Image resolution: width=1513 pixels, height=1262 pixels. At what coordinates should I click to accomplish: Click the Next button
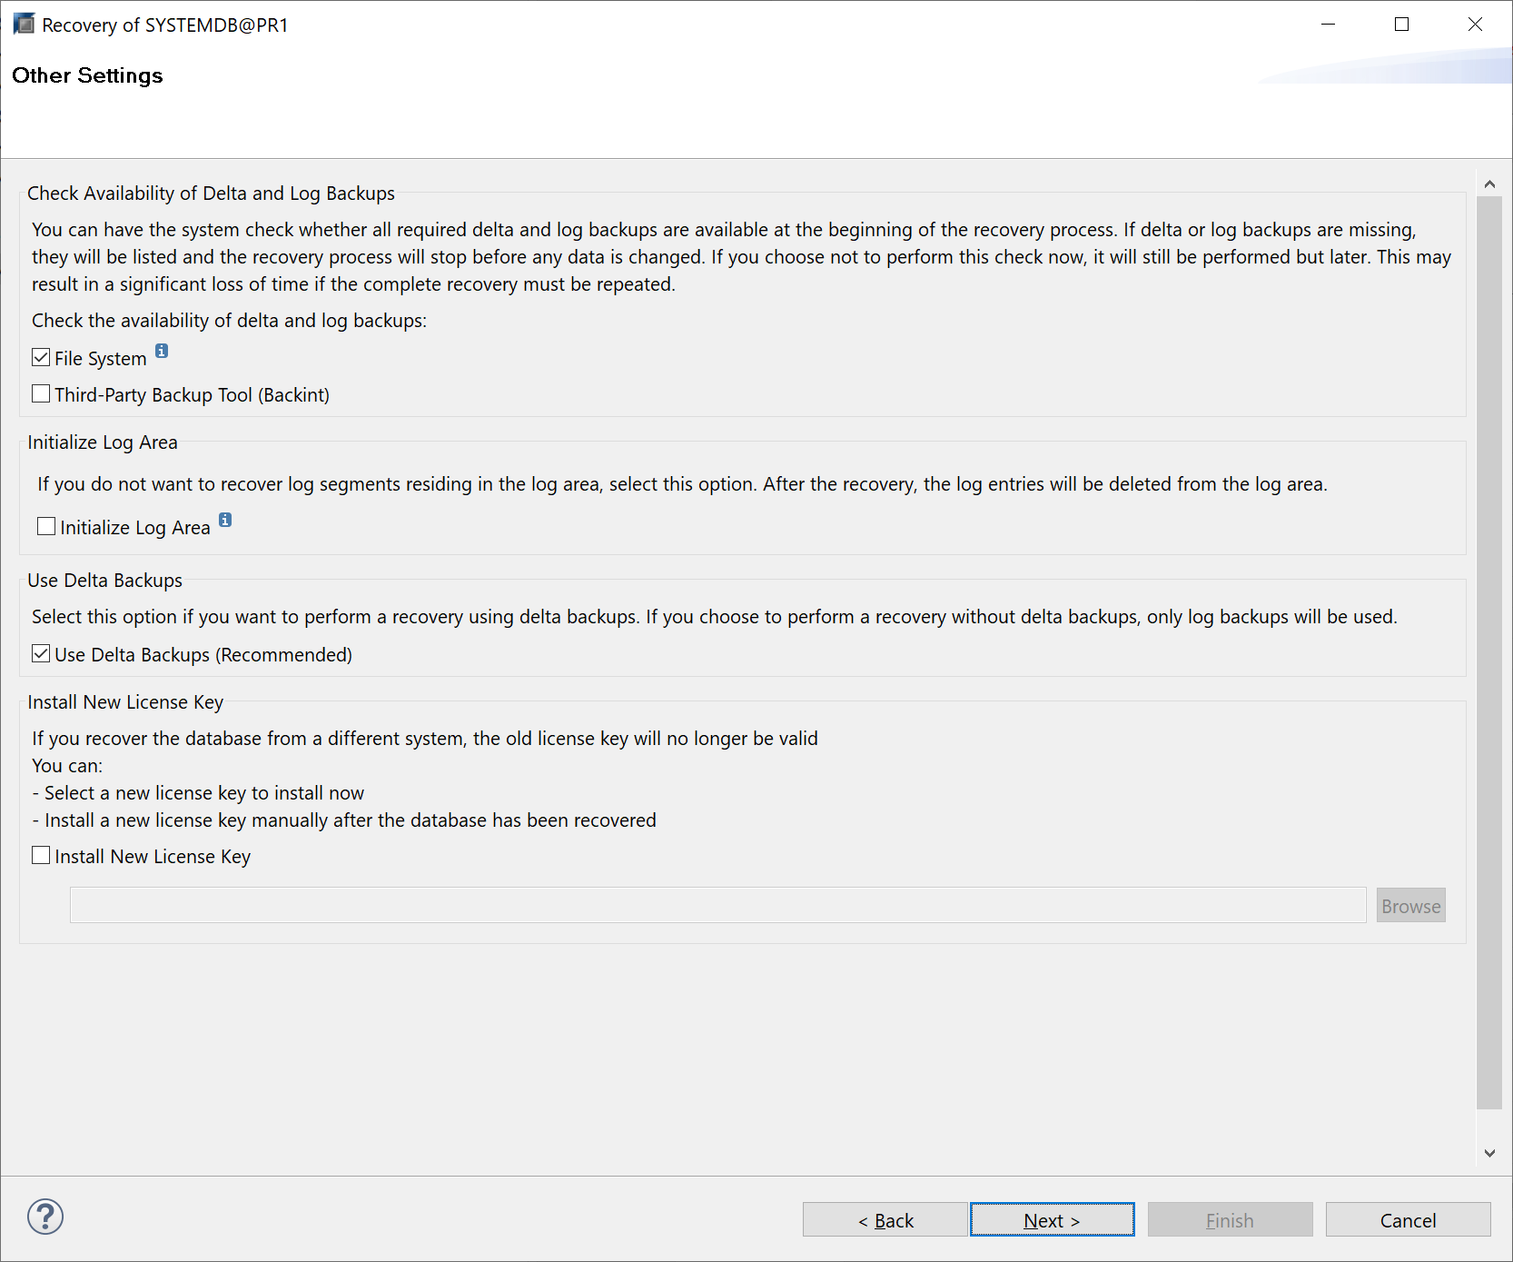(x=1052, y=1220)
